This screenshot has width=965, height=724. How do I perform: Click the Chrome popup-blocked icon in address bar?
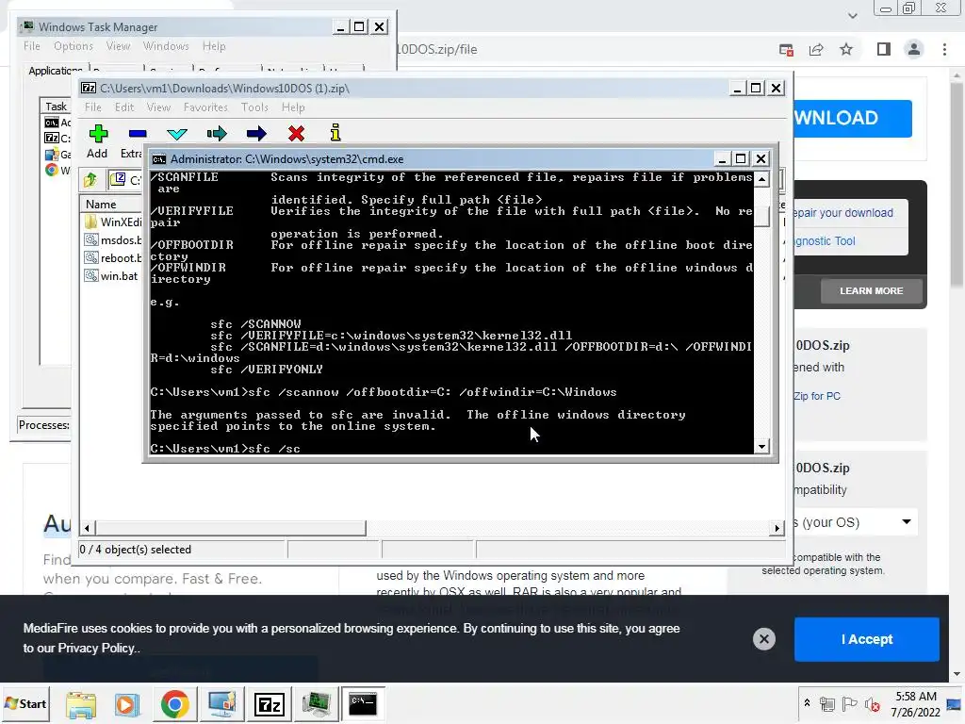click(786, 50)
